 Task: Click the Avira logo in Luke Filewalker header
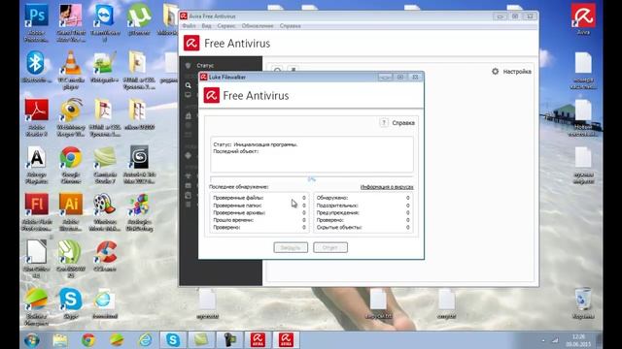click(211, 95)
